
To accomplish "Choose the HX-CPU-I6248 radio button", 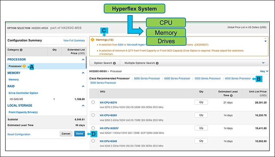I will pyautogui.click(x=93, y=141).
